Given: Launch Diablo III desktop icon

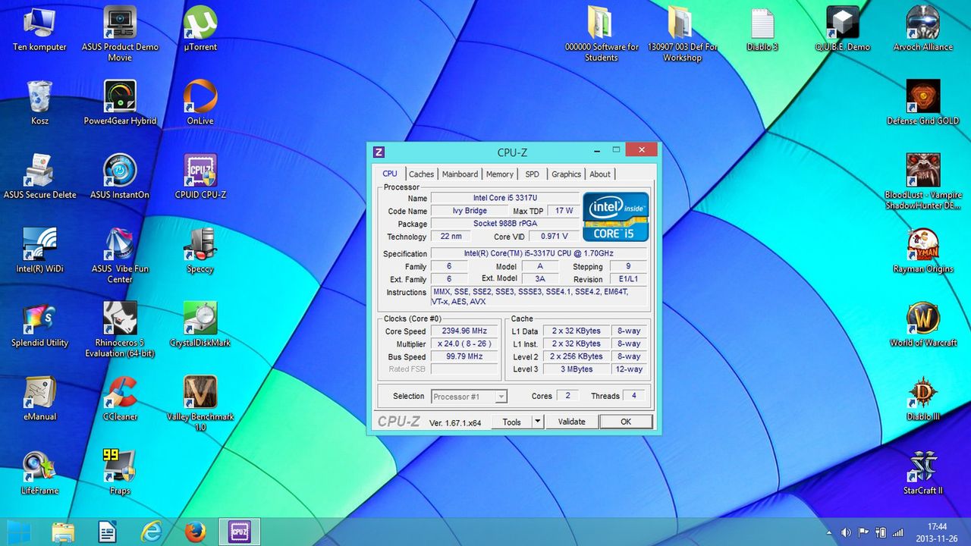Looking at the screenshot, I should coord(923,398).
